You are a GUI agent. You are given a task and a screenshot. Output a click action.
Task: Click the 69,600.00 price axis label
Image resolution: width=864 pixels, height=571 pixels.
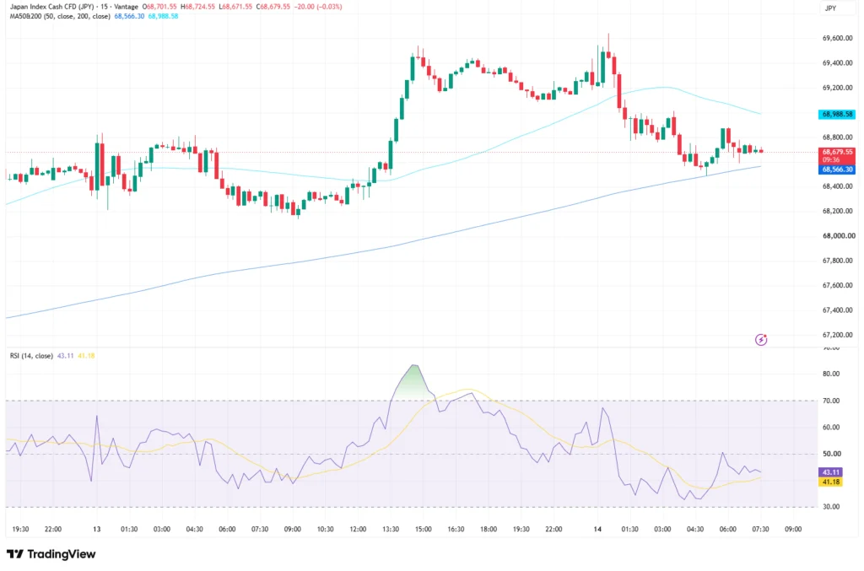[x=838, y=39]
